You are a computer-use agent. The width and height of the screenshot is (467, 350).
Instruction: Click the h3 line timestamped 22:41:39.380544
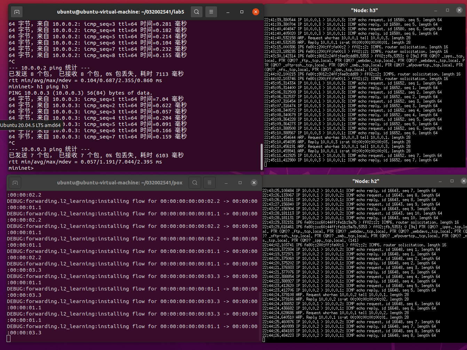353,20
